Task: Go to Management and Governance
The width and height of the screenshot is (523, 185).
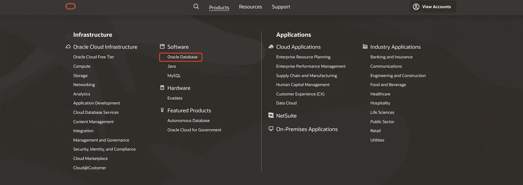Action: (x=101, y=140)
